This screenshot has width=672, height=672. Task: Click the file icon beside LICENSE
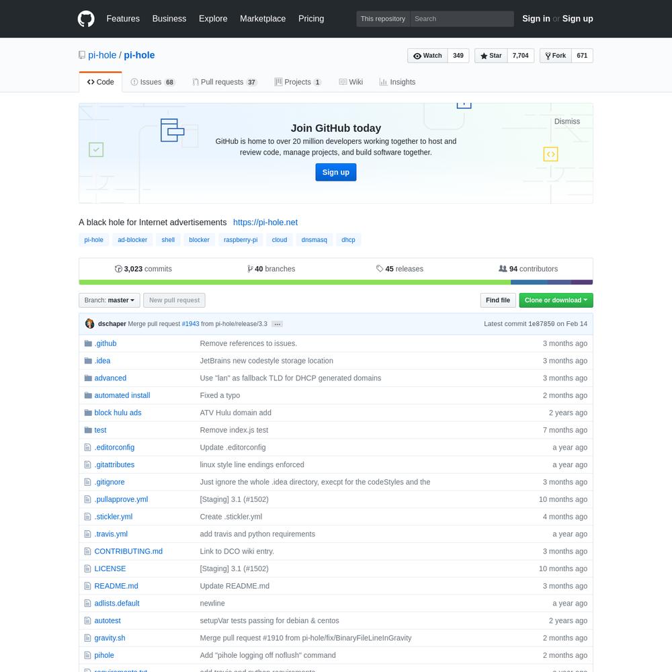pyautogui.click(x=88, y=569)
